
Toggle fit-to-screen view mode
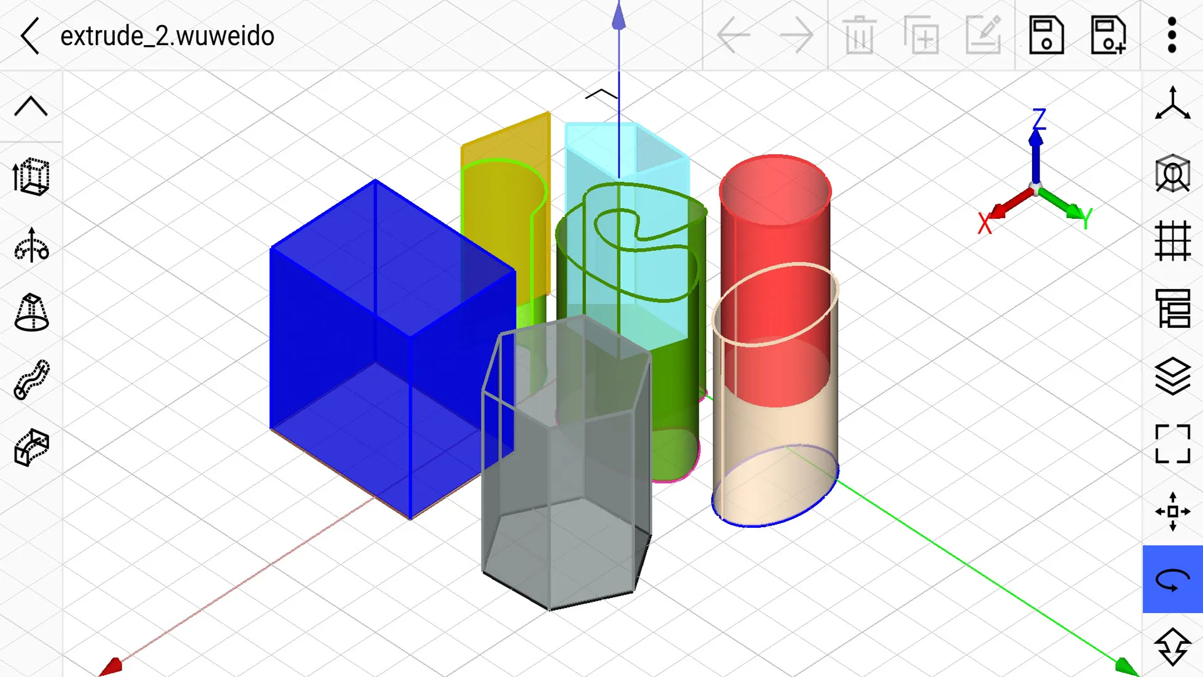[x=1174, y=443]
